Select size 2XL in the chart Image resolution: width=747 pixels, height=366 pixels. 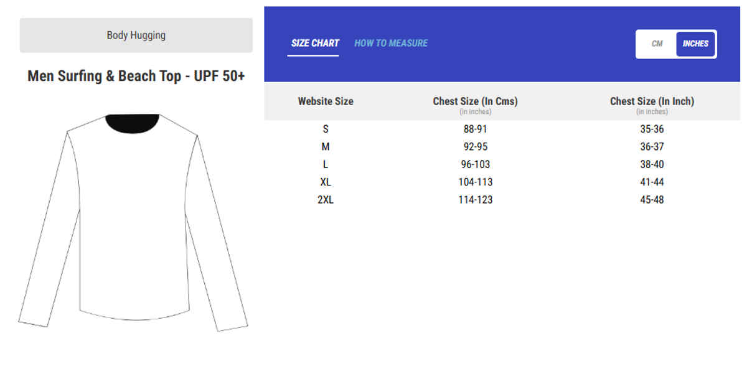click(325, 200)
